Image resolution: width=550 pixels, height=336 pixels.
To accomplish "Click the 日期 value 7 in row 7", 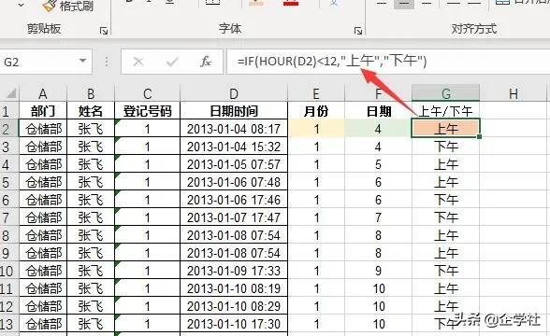I will (x=378, y=217).
